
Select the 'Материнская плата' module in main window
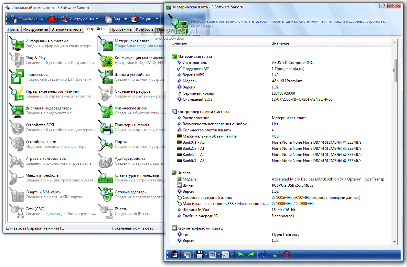coord(131,43)
